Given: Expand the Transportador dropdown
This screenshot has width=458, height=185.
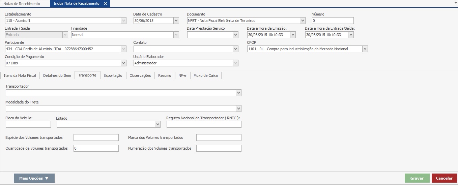Looking at the screenshot, I should point(238,93).
